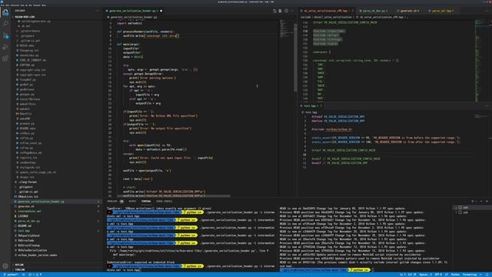Click the Python language mode in the status bar
Image resolution: width=492 pixels, height=277 pixels.
[455, 275]
